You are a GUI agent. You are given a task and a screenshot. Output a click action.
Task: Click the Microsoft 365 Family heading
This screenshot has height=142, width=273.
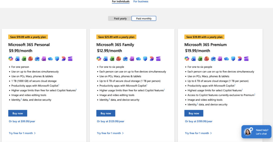tap(115, 45)
